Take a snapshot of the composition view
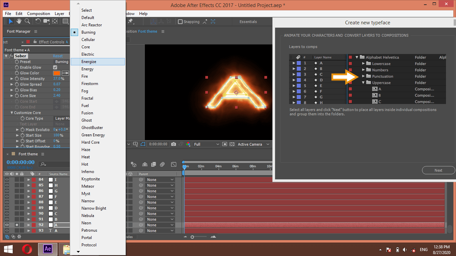 [174, 144]
